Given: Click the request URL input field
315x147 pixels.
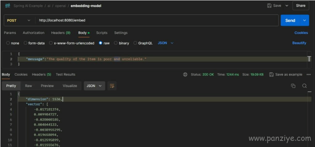Looking at the screenshot, I should click(157, 20).
